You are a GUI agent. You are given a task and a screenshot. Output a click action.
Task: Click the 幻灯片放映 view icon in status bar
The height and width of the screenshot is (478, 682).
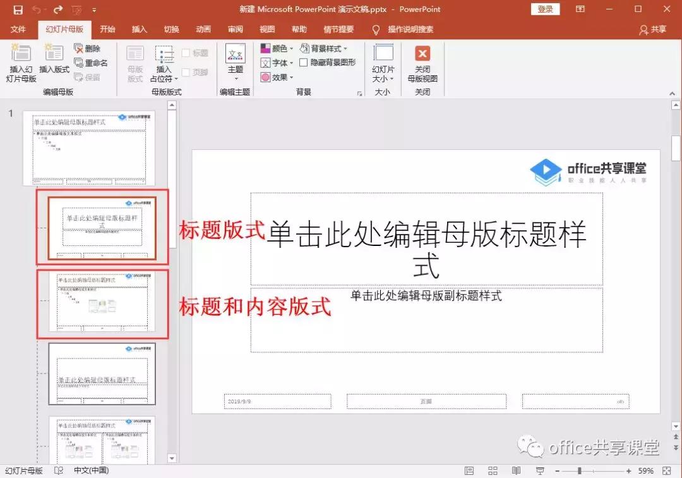tap(541, 470)
